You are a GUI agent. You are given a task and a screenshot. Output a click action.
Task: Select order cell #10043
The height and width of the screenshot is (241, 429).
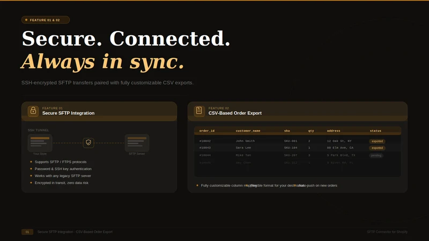point(205,148)
